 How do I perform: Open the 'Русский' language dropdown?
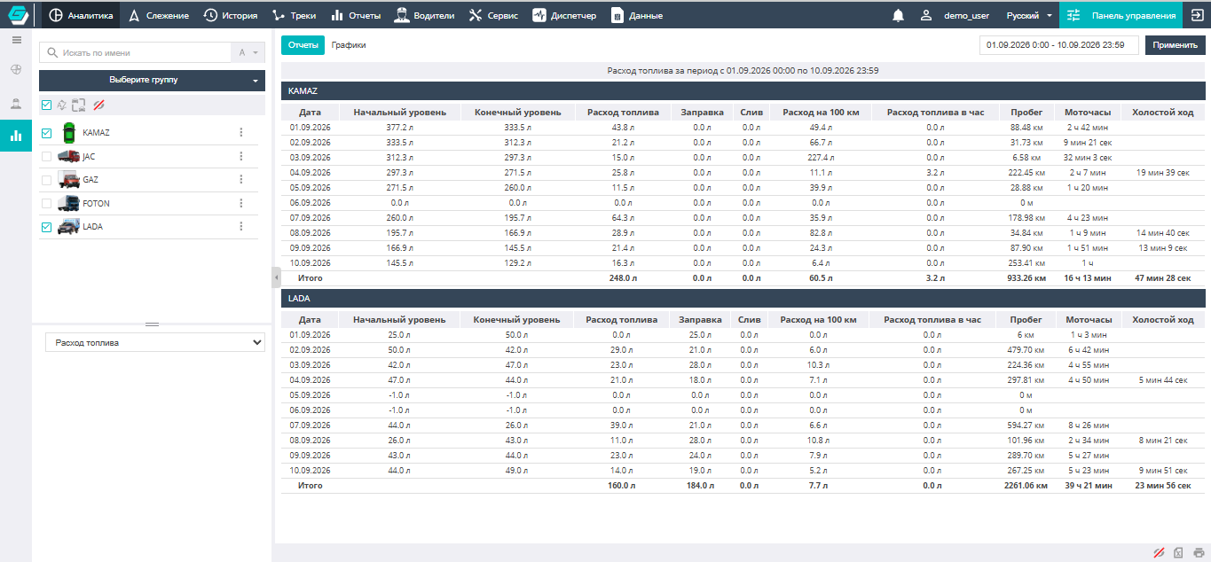(1029, 15)
